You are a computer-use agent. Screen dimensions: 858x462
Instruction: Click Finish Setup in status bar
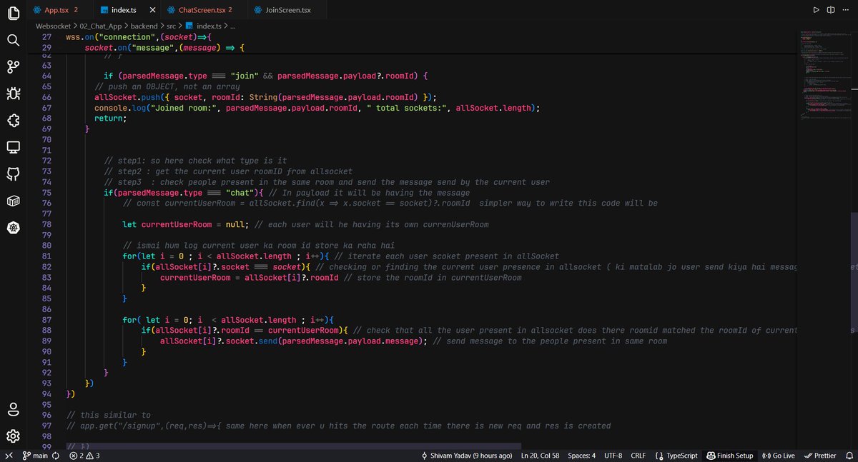click(730, 456)
